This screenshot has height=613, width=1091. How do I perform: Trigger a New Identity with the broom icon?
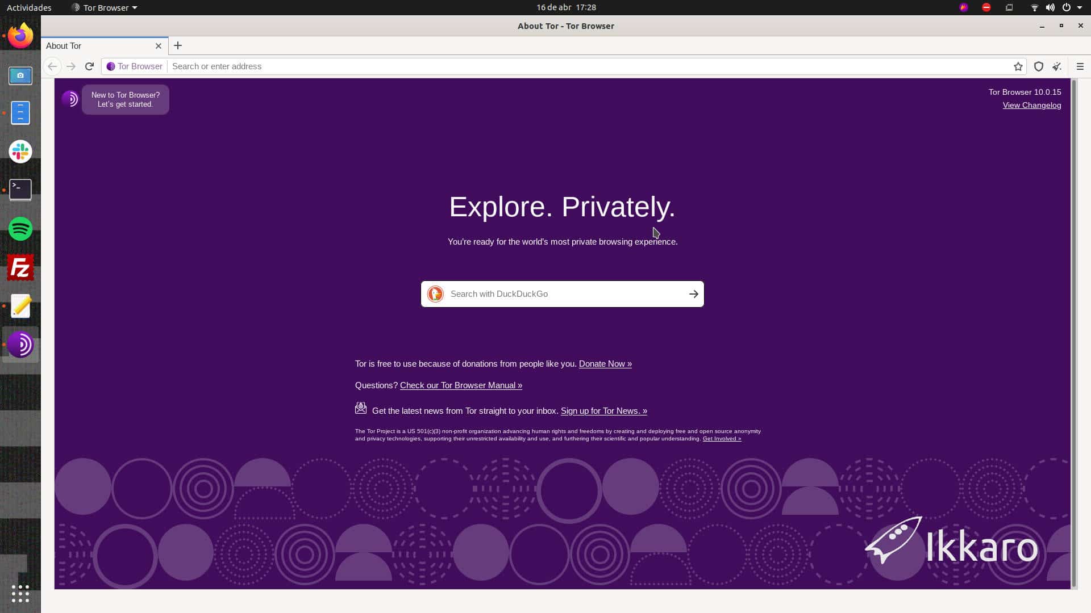click(x=1057, y=66)
